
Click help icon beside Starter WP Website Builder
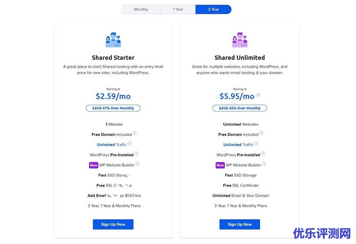pyautogui.click(x=138, y=164)
